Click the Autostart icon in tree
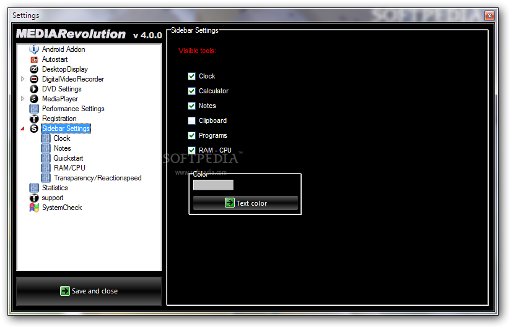This screenshot has height=328, width=511. click(34, 59)
